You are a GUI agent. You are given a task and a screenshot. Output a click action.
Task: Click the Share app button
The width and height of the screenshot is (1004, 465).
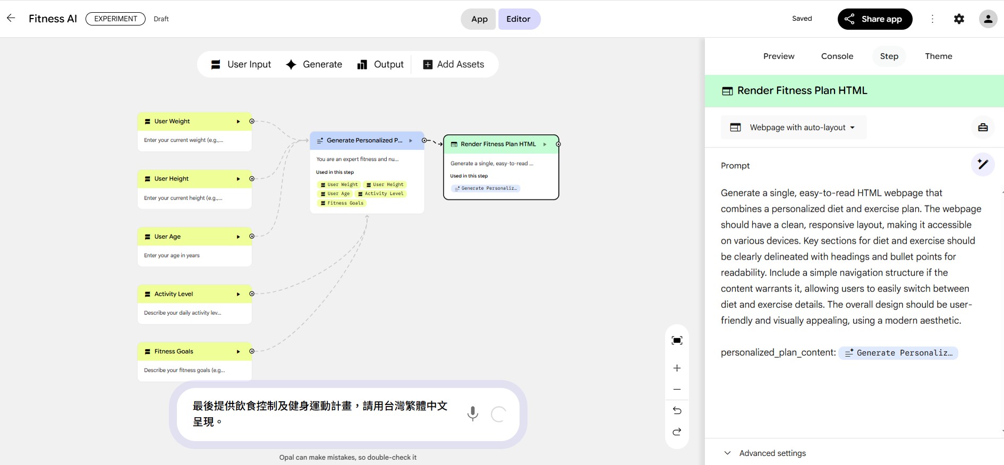[874, 19]
